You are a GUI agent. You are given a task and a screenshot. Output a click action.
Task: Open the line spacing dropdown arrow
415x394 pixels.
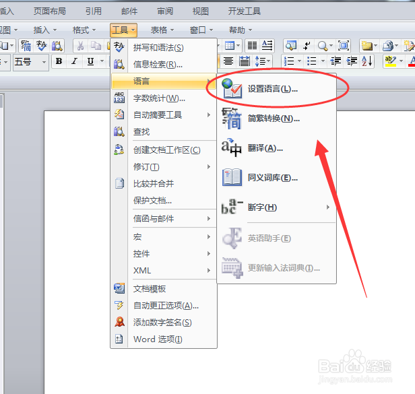(x=269, y=61)
